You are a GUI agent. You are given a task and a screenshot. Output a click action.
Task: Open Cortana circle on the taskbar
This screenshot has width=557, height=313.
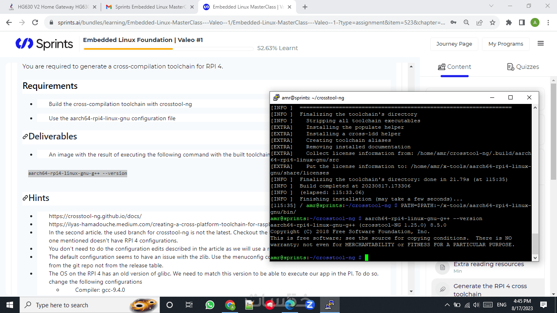(170, 305)
